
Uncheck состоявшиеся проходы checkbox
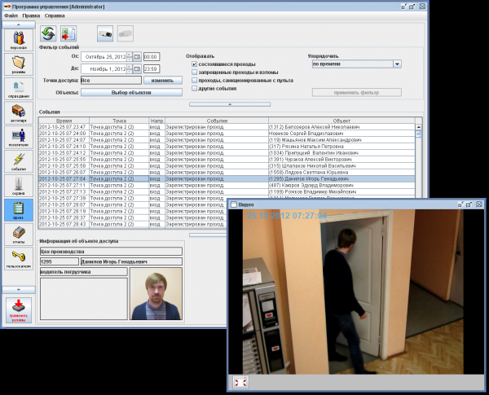click(194, 64)
